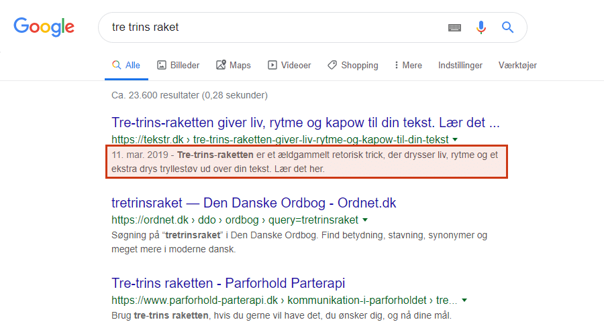This screenshot has width=604, height=330.
Task: Open the 'tretrinsraket — Den Danske Ordbog' result
Action: [x=254, y=203]
